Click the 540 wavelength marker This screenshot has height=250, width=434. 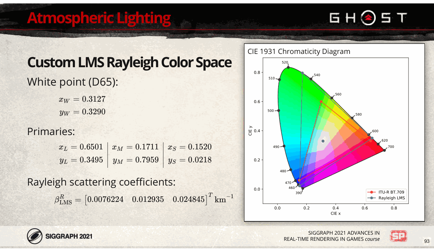[311, 79]
